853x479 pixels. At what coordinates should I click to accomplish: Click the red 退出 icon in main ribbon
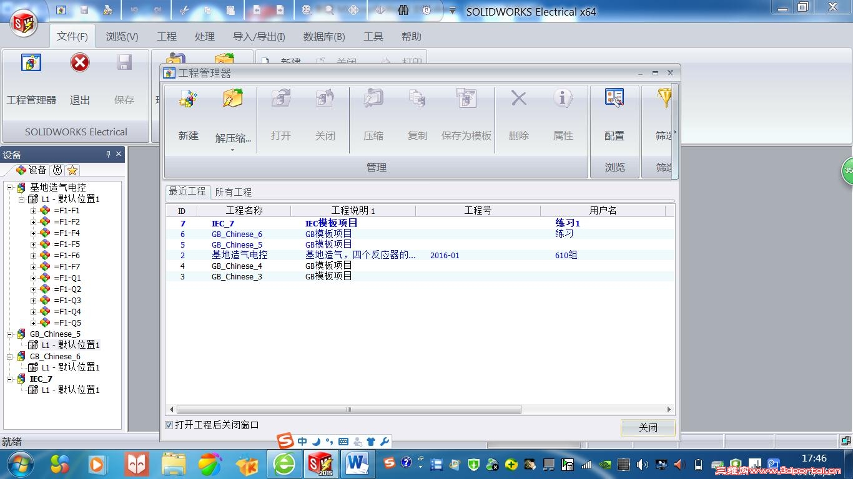[80, 63]
